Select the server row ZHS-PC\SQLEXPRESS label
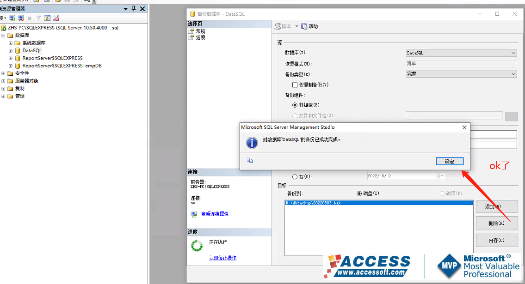Viewport: 525px width, 284px height. click(x=63, y=28)
